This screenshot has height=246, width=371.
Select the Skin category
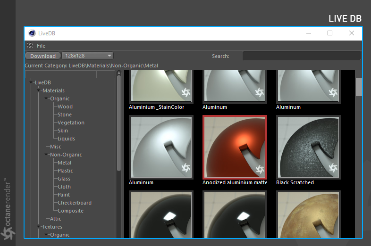coord(63,131)
